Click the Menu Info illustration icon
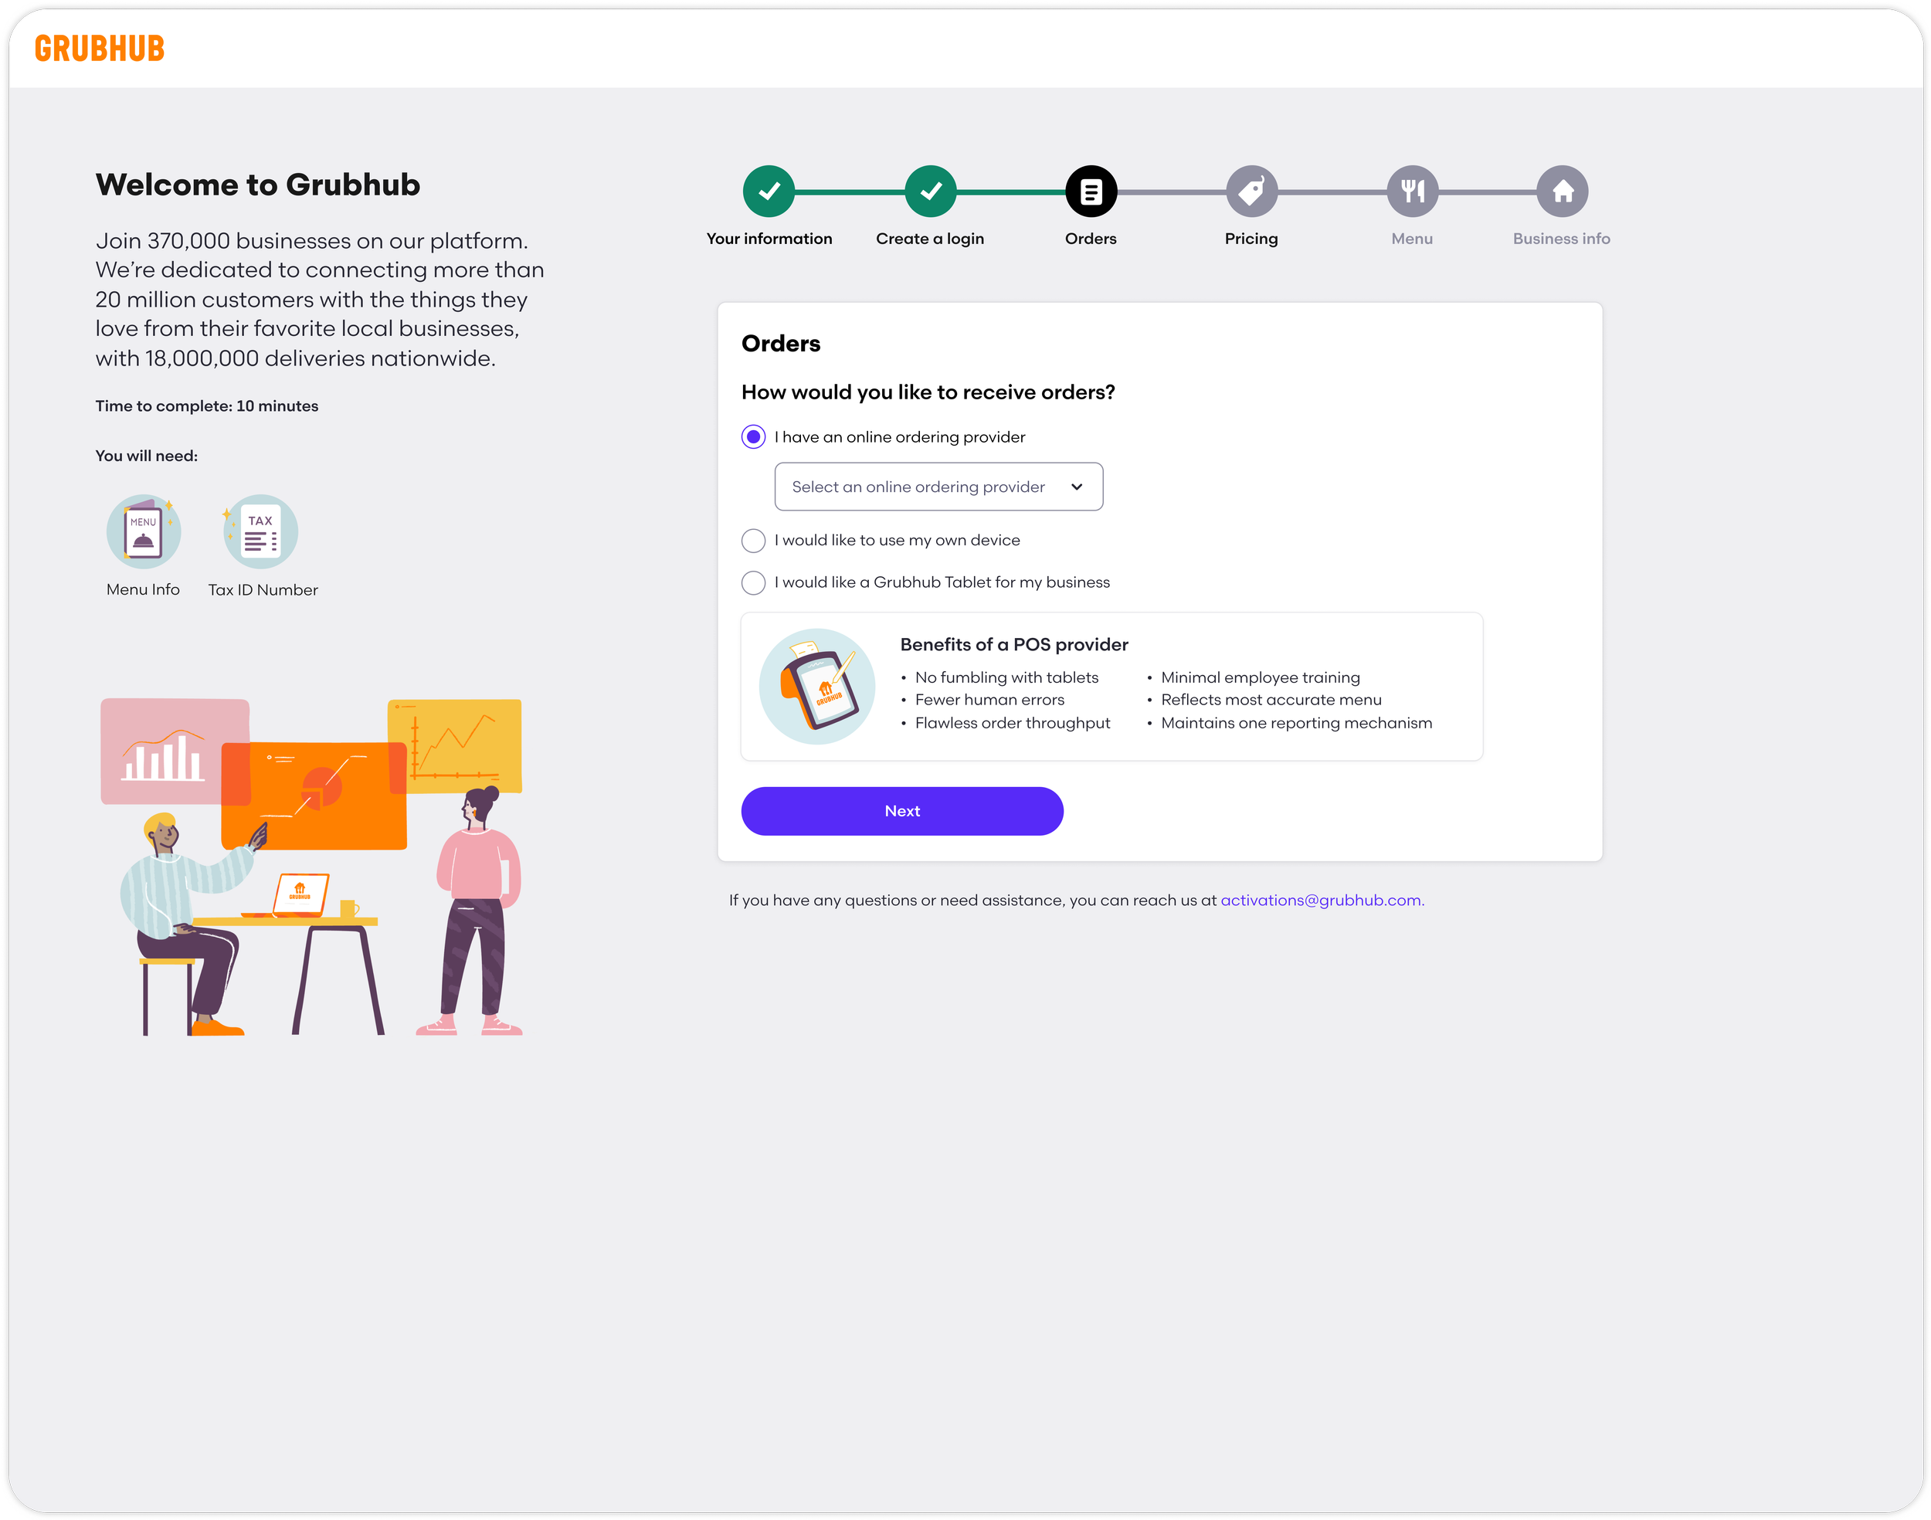This screenshot has width=1931, height=1520. pos(143,532)
